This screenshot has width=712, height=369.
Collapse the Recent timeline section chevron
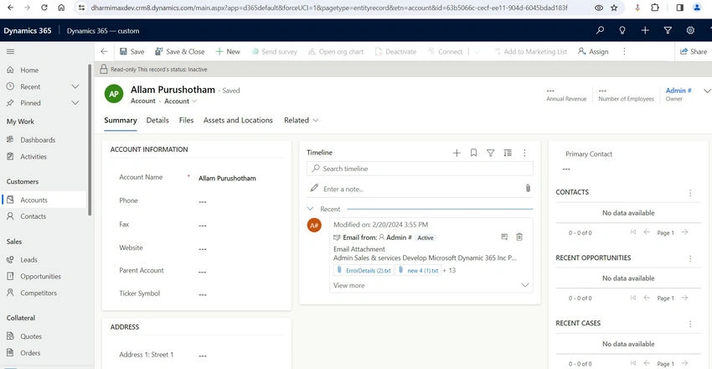coord(311,209)
